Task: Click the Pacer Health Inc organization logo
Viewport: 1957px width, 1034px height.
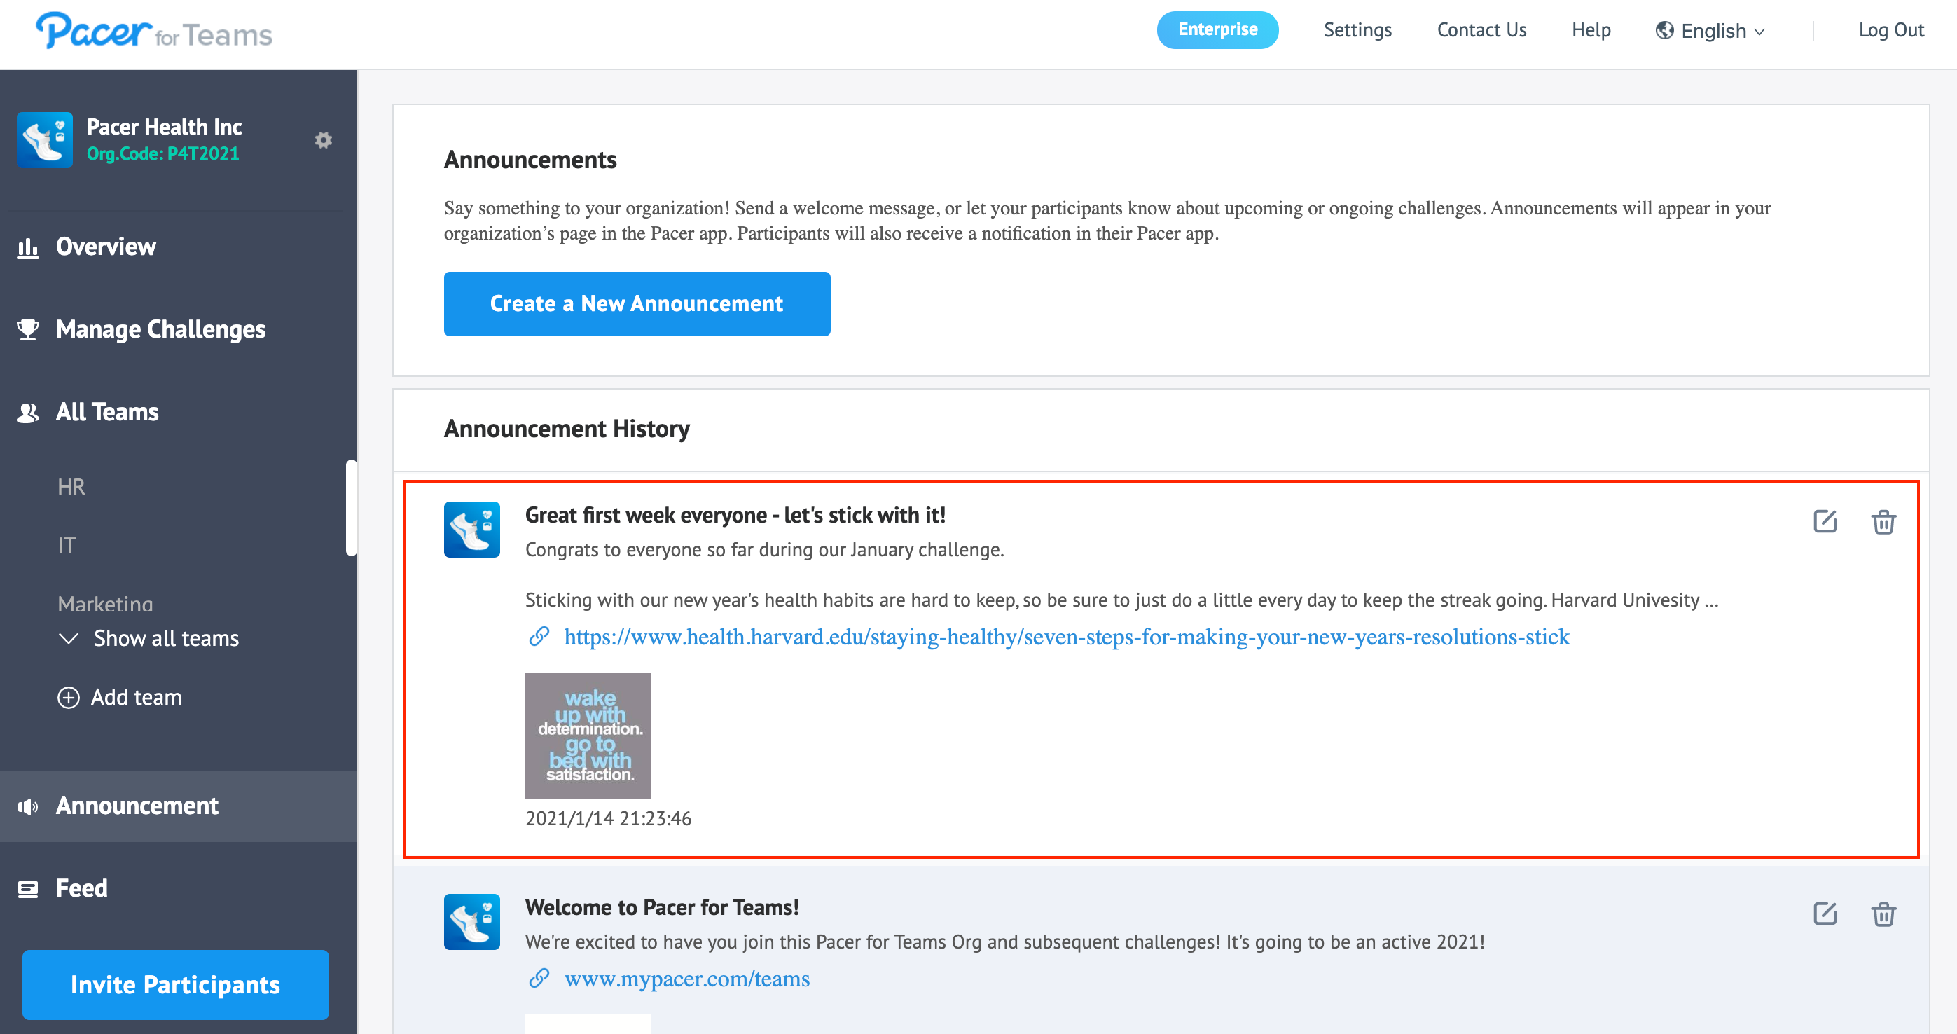Action: tap(45, 140)
